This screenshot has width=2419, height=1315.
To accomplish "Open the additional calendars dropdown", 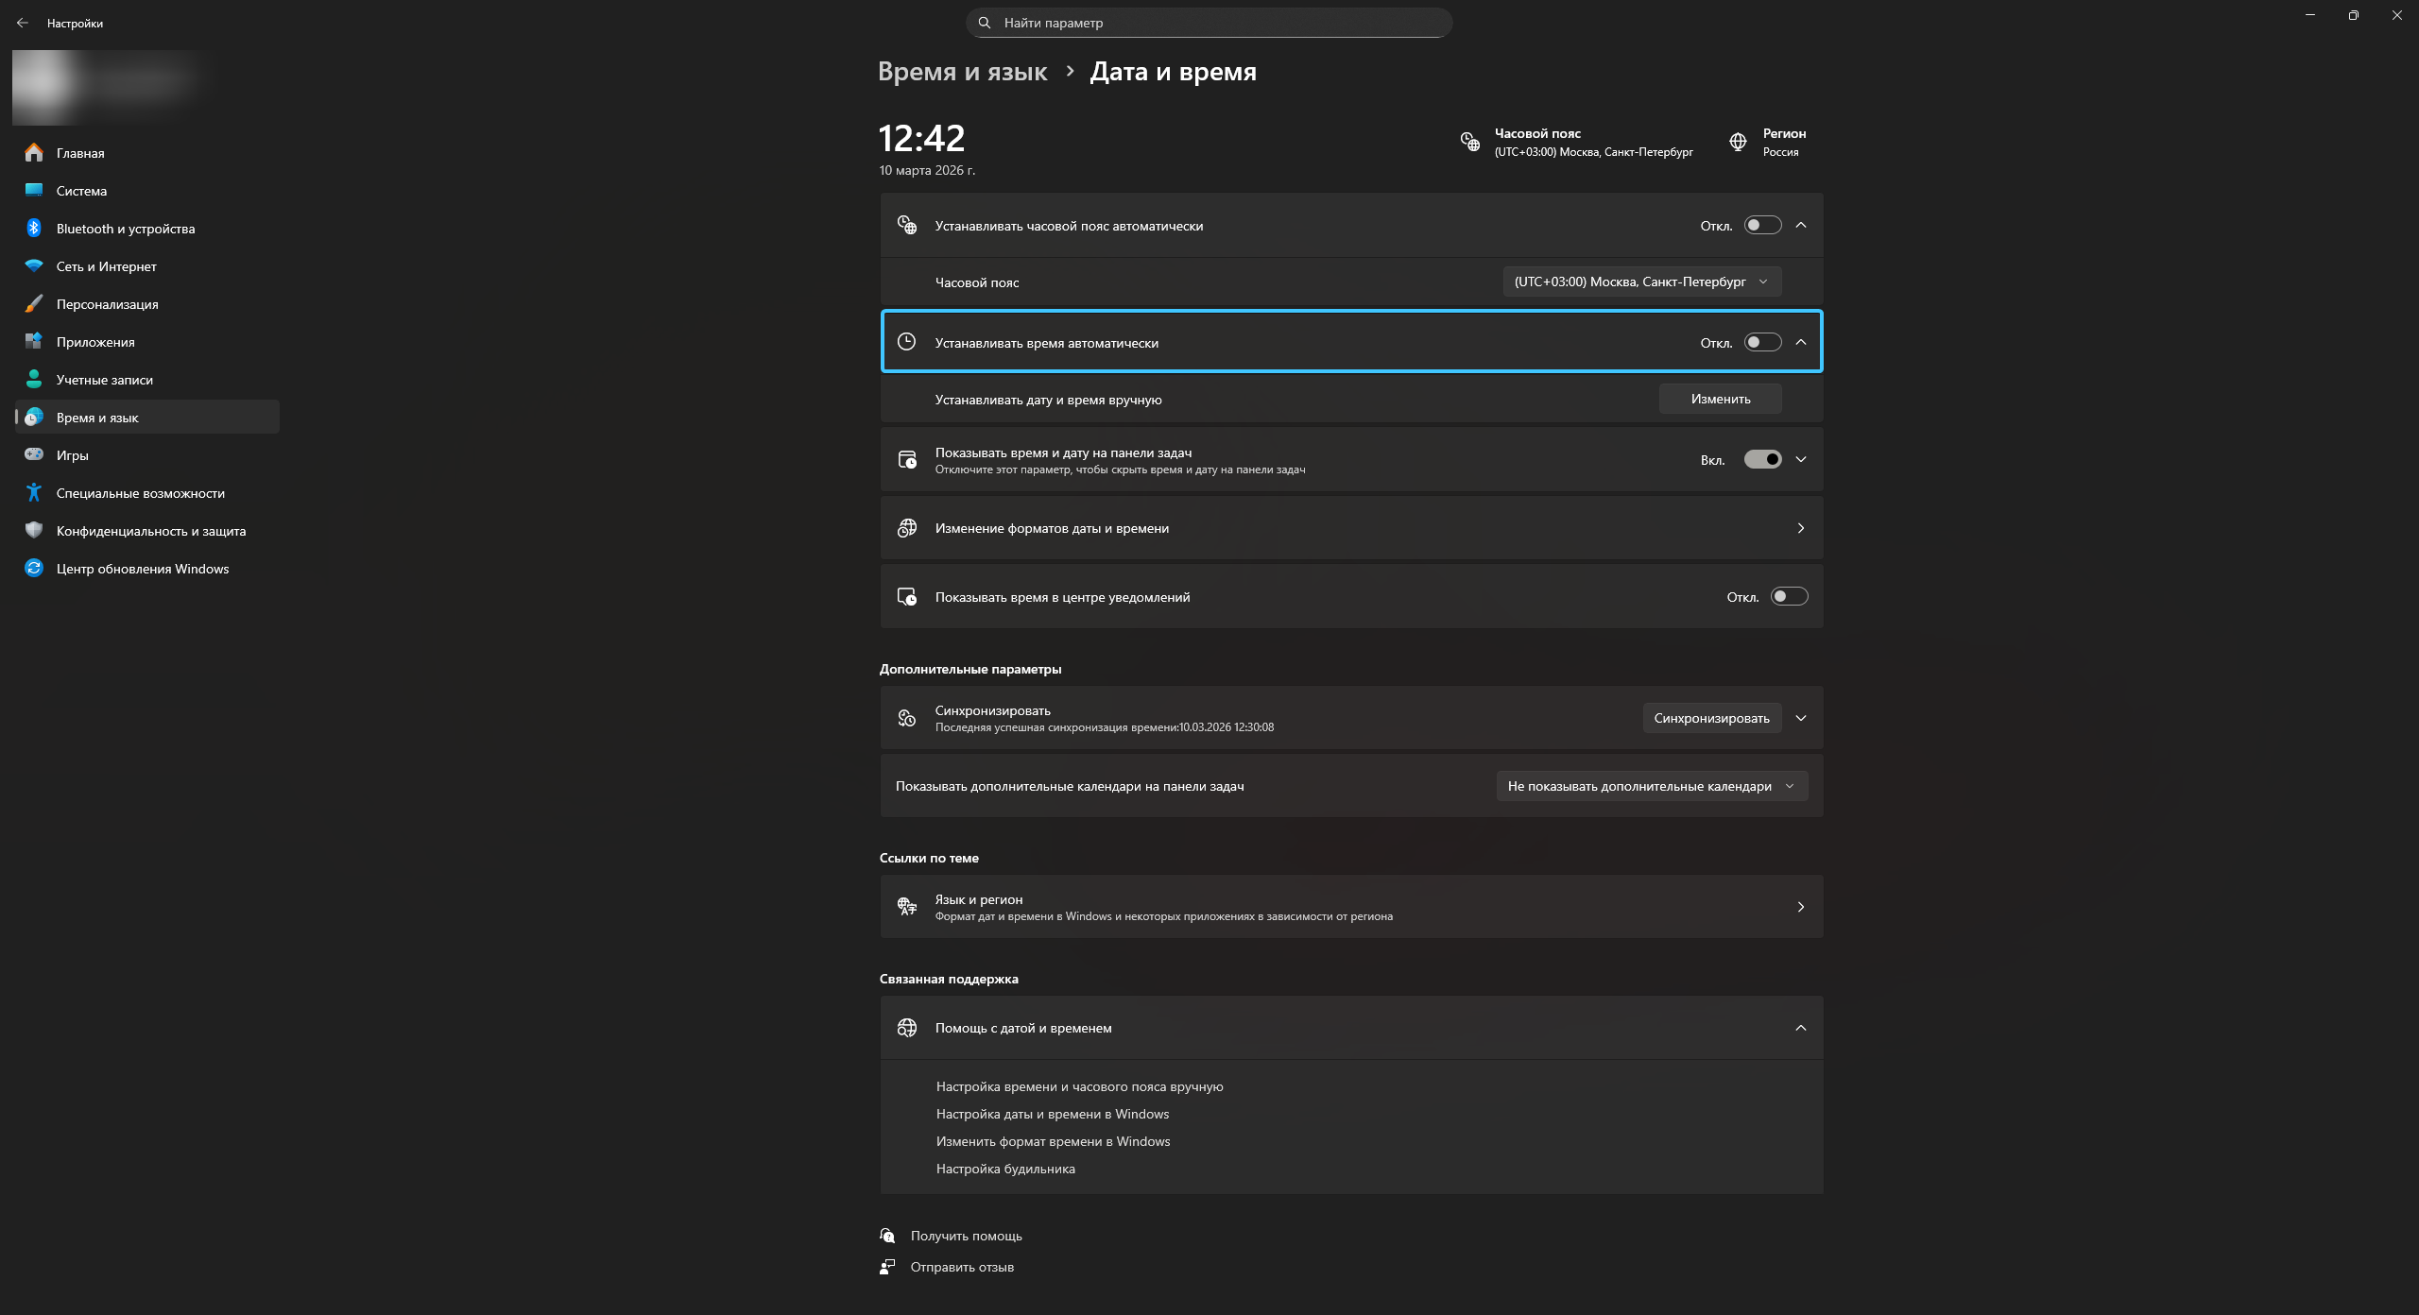I will (x=1651, y=786).
